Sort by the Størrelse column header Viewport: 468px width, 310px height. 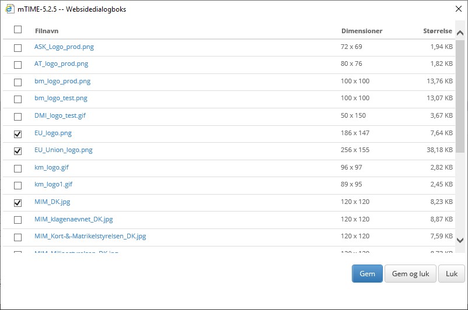(437, 31)
